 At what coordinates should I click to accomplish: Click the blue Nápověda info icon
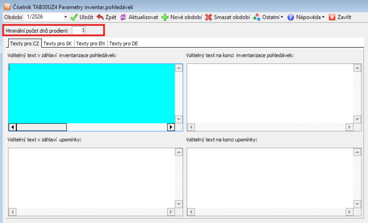(291, 17)
